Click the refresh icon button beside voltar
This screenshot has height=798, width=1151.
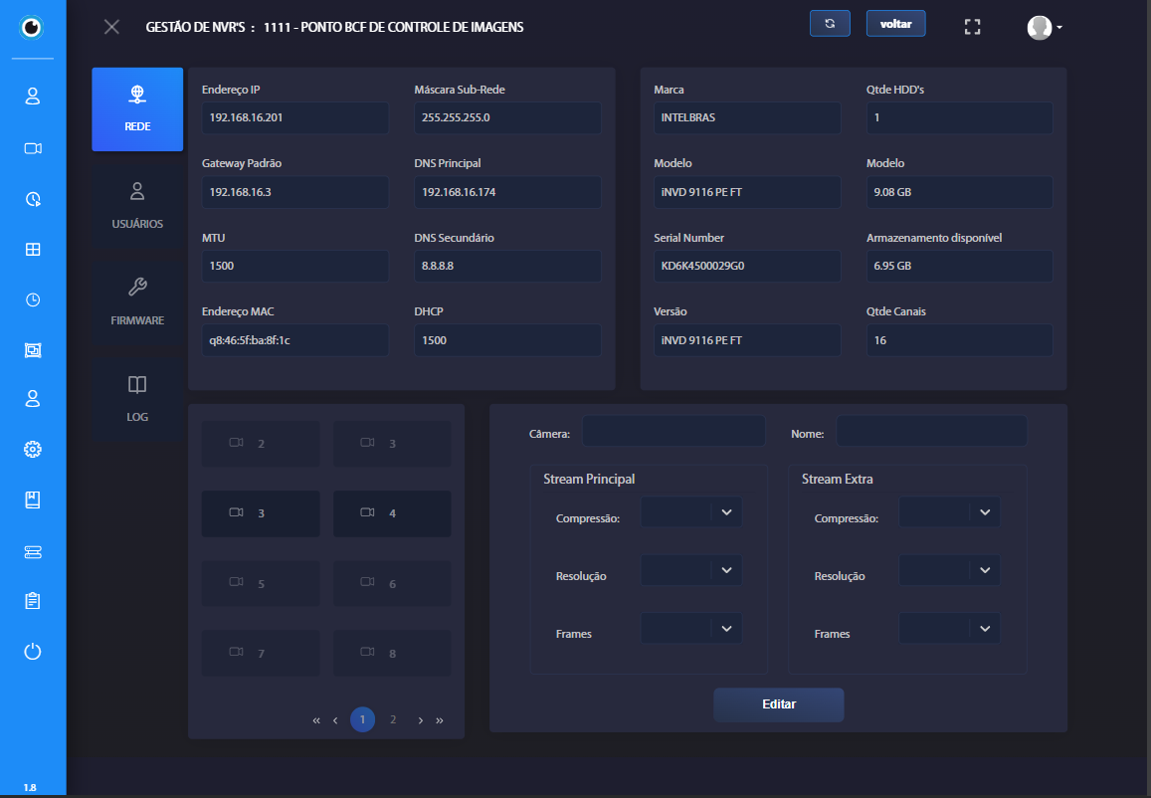[831, 24]
